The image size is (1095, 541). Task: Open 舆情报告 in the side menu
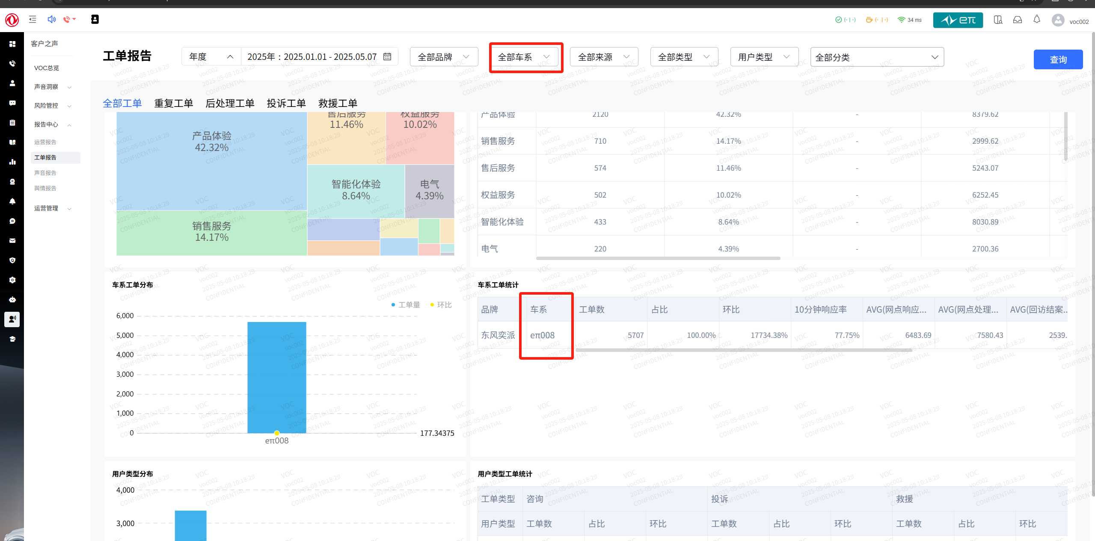click(45, 188)
